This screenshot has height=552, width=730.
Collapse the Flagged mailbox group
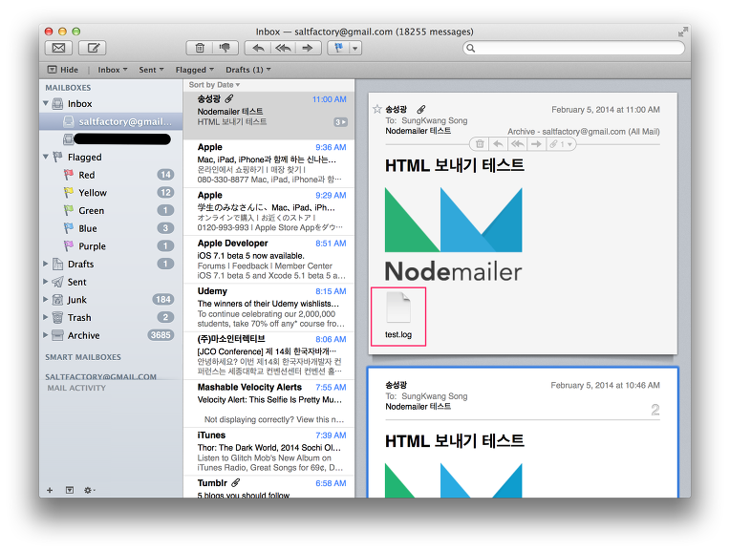[x=46, y=157]
